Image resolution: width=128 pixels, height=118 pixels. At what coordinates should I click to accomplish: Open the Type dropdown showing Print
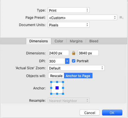click(x=69, y=10)
